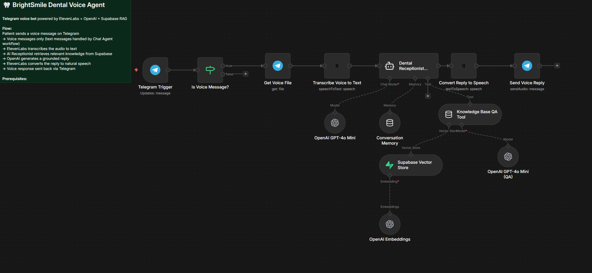
Task: Click the "Embeddings" label above OpenAI Embeddings
Action: click(x=390, y=207)
